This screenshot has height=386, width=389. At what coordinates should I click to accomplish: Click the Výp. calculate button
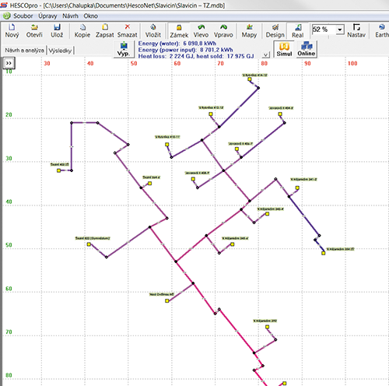point(124,49)
